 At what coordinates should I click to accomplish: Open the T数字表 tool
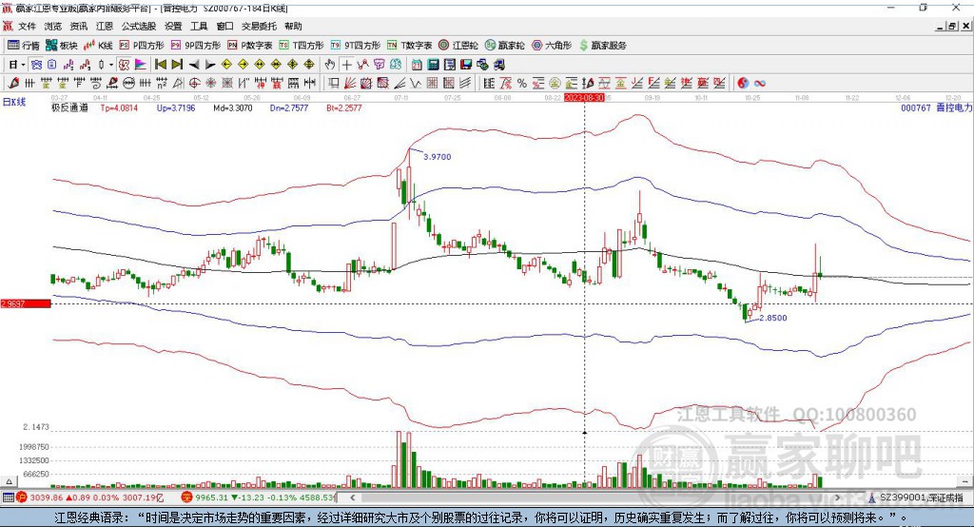click(409, 46)
